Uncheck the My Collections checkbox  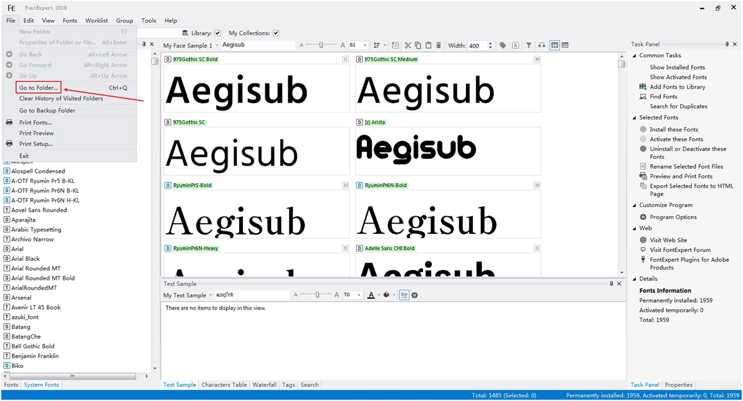[276, 33]
